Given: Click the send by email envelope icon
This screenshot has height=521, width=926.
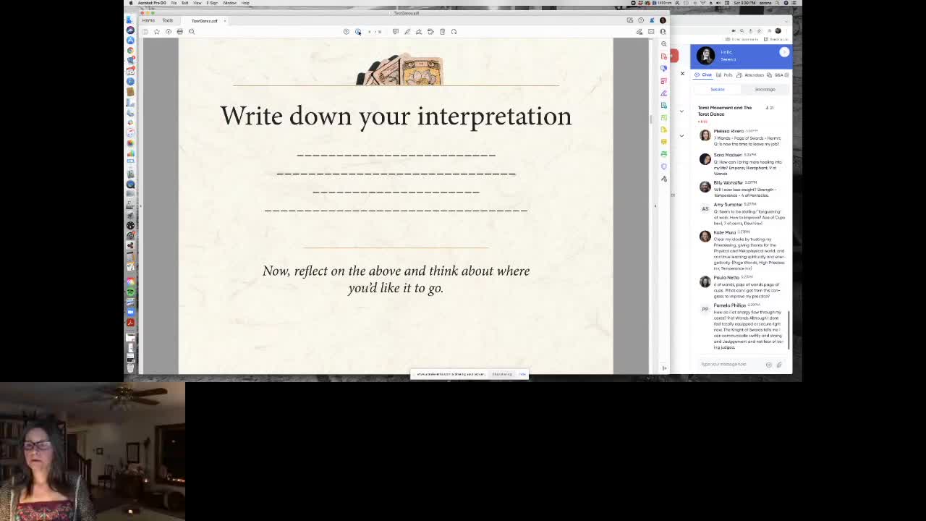Looking at the screenshot, I should tap(650, 31).
